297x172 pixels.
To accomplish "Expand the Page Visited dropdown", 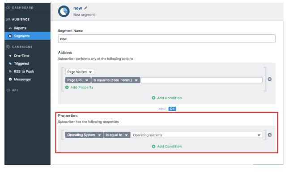I will [x=80, y=72].
